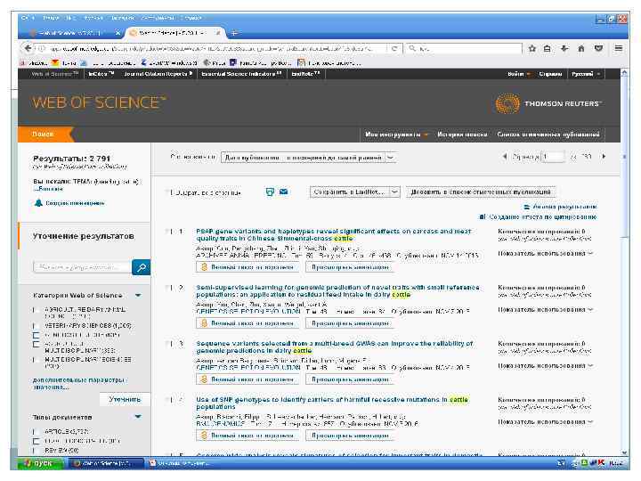Expand usage count for Semi-supervised learning article
641x481 pixels.
(546, 310)
